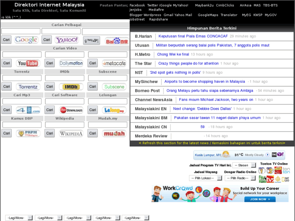This screenshot has width=295, height=221.
Task: Open 'Fans mourn Michael Jackson' headline
Action: click(x=216, y=100)
